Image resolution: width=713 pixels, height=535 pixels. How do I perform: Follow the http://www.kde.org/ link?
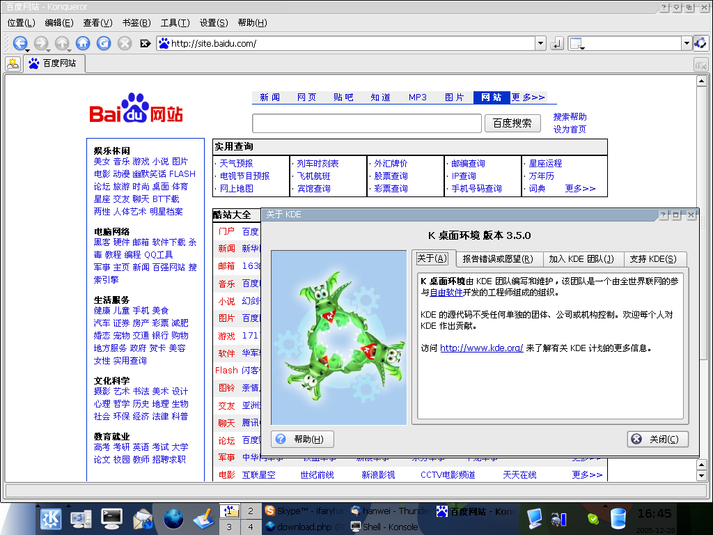click(482, 348)
